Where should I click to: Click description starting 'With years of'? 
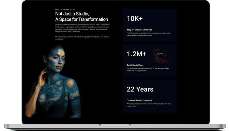[x=149, y=105]
